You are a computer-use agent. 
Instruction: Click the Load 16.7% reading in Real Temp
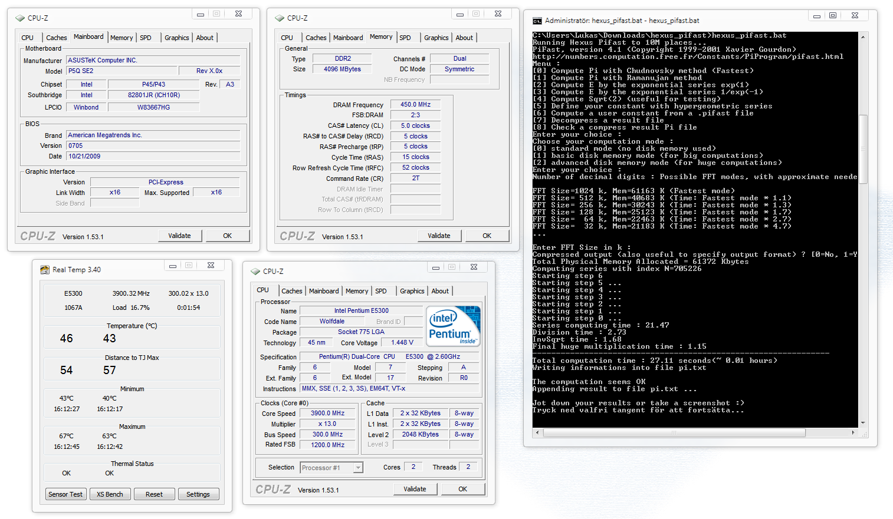131,308
